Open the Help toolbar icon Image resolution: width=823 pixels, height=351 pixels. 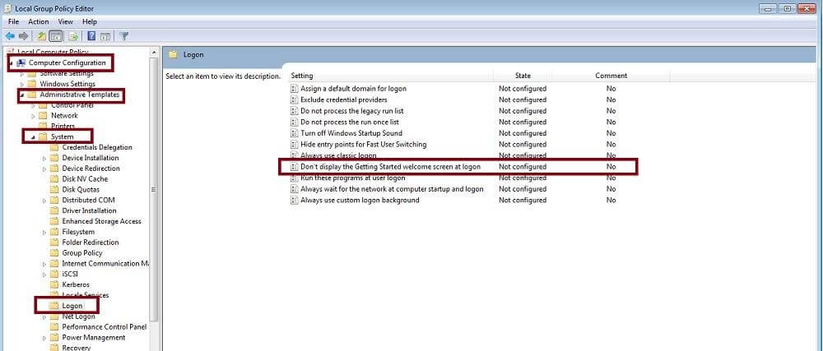(91, 36)
